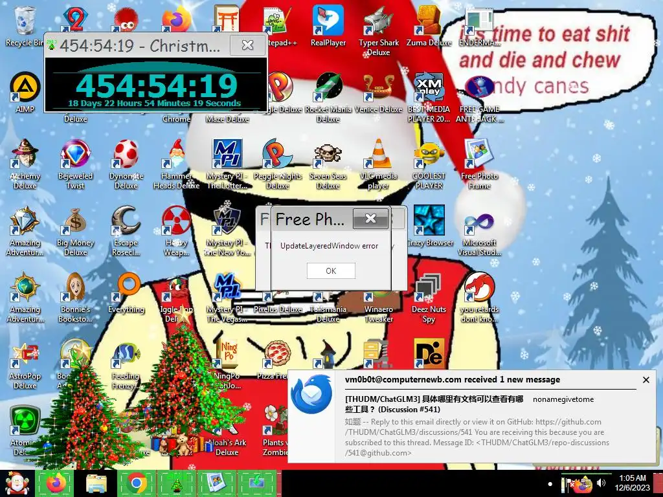Select Mystery PI The New York icon
The height and width of the screenshot is (497, 663).
[227, 232]
